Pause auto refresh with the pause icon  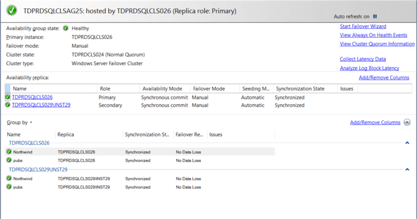pyautogui.click(x=375, y=16)
